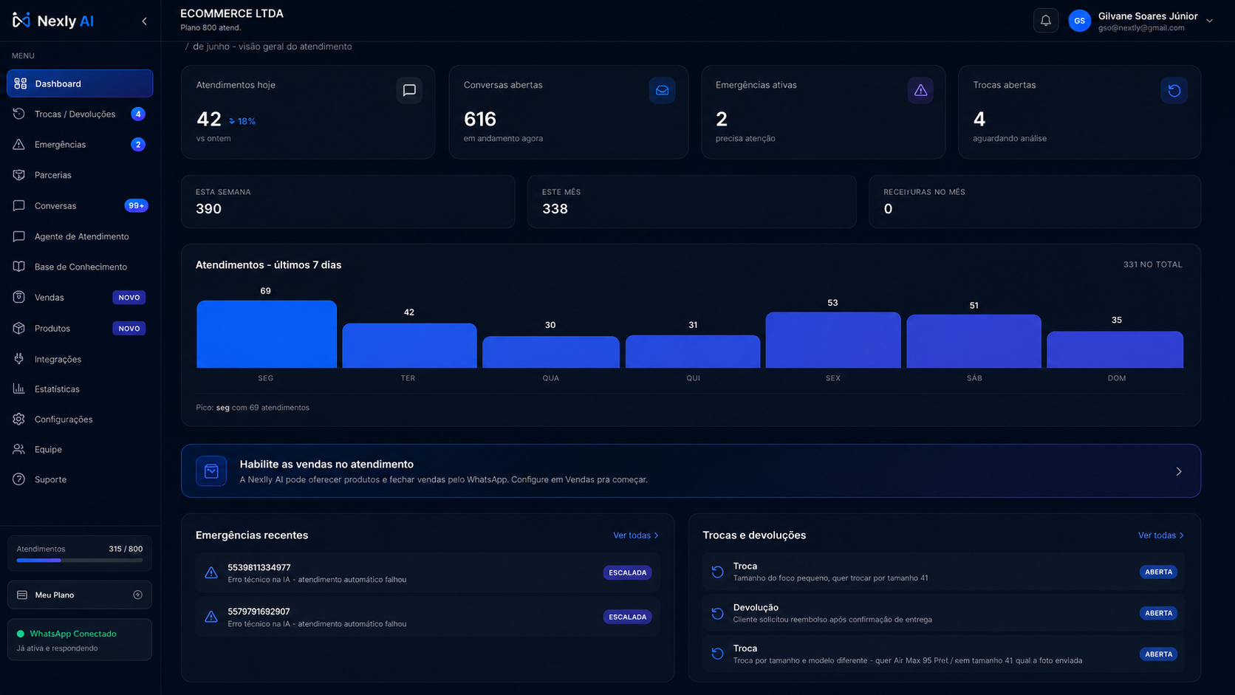Viewport: 1235px width, 695px height.
Task: Expand the Gilvane Soares Júnior account dropdown
Action: [1209, 21]
